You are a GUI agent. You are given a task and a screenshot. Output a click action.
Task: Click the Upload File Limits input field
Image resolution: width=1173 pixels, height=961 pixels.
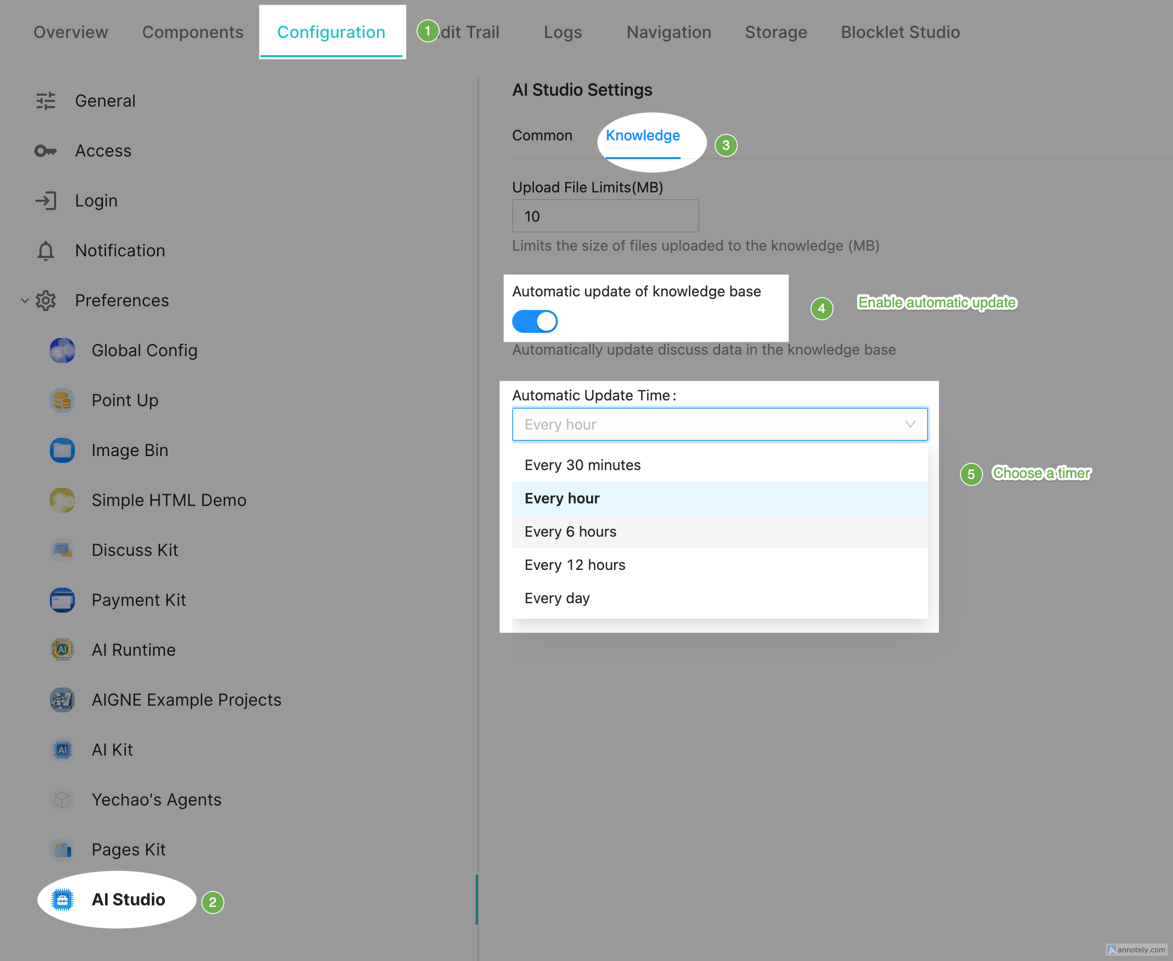pos(605,216)
